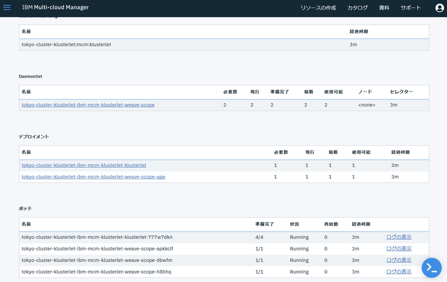This screenshot has width=447, height=282.
Task: Show logs for klusterlet-777w7dkn pod
Action: click(x=399, y=237)
